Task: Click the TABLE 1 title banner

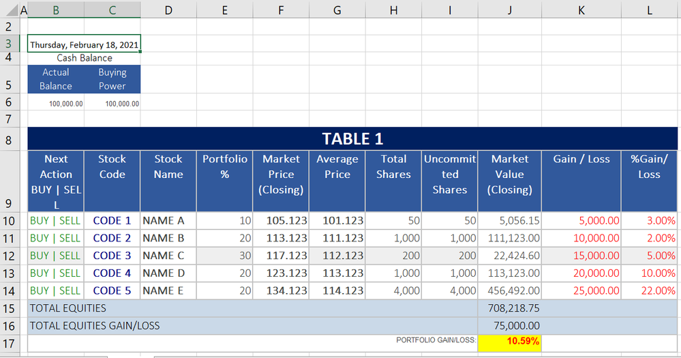Action: 352,139
